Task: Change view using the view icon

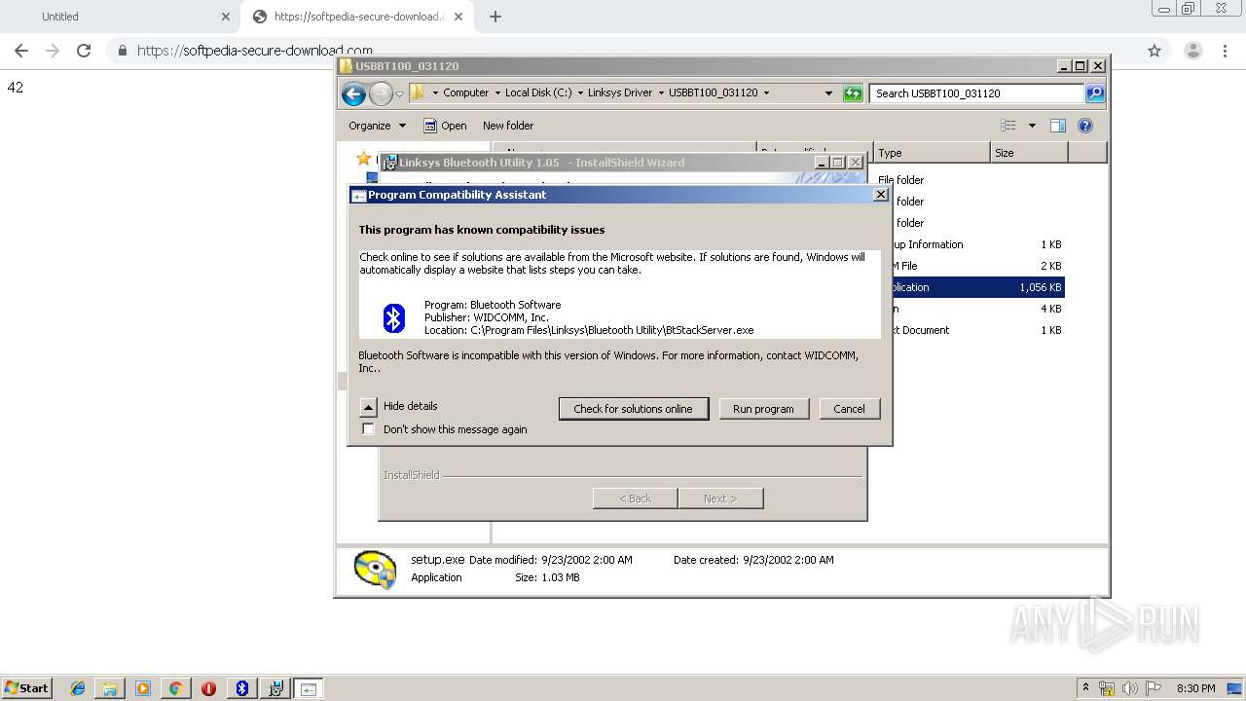Action: click(x=1008, y=126)
